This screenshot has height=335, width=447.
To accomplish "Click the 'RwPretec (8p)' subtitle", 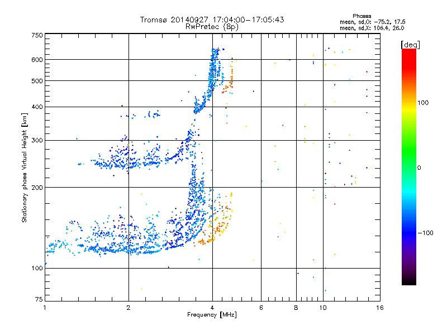I will coord(212,27).
